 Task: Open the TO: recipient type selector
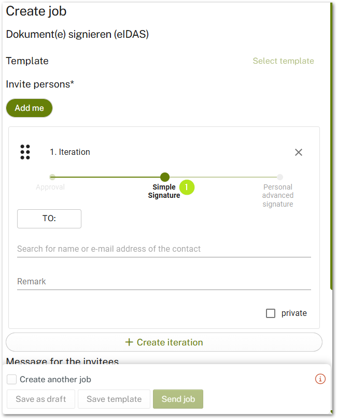[49, 219]
